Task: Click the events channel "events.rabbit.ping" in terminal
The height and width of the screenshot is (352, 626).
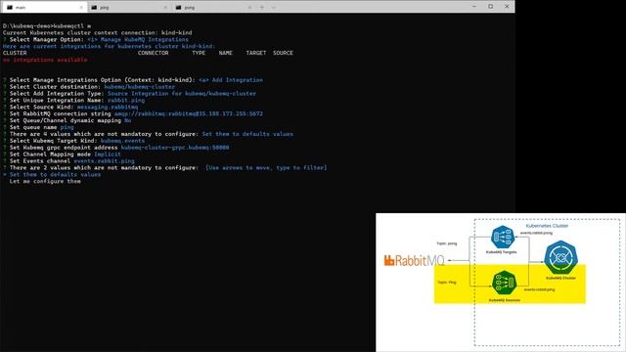Action: click(105, 160)
